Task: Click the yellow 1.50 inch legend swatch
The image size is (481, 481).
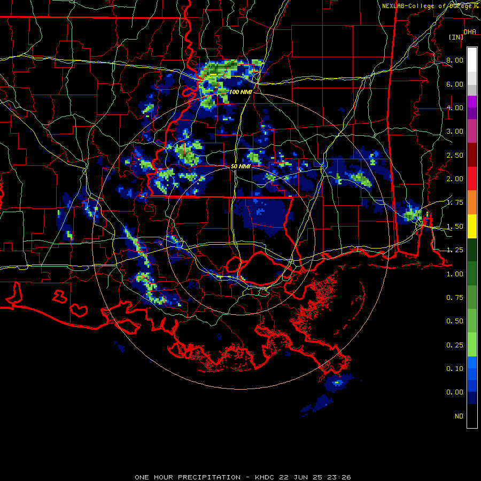Action: point(472,227)
